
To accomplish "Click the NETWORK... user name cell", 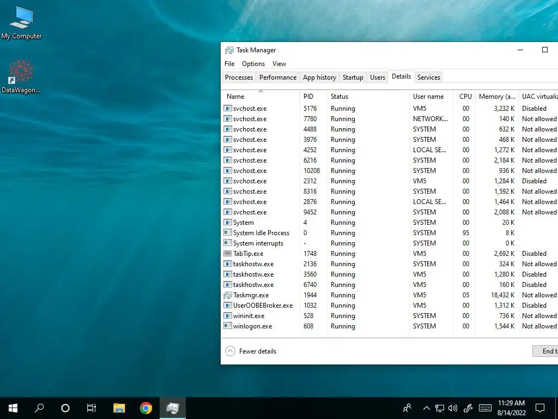I will [430, 118].
